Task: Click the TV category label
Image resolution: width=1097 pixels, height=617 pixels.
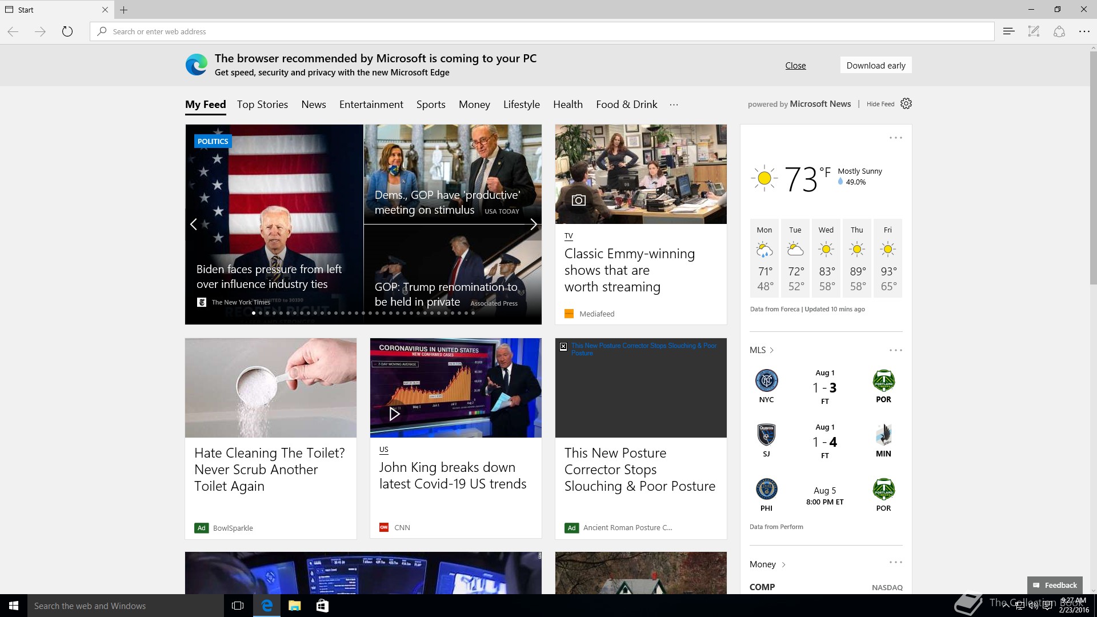Action: [568, 235]
